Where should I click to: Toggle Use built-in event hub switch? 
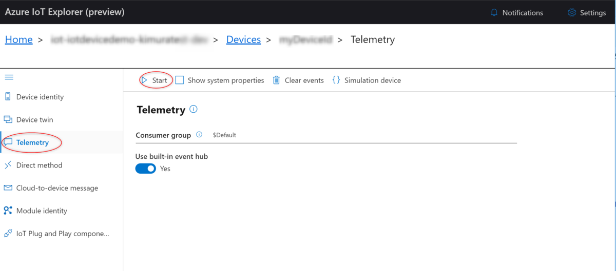click(146, 169)
